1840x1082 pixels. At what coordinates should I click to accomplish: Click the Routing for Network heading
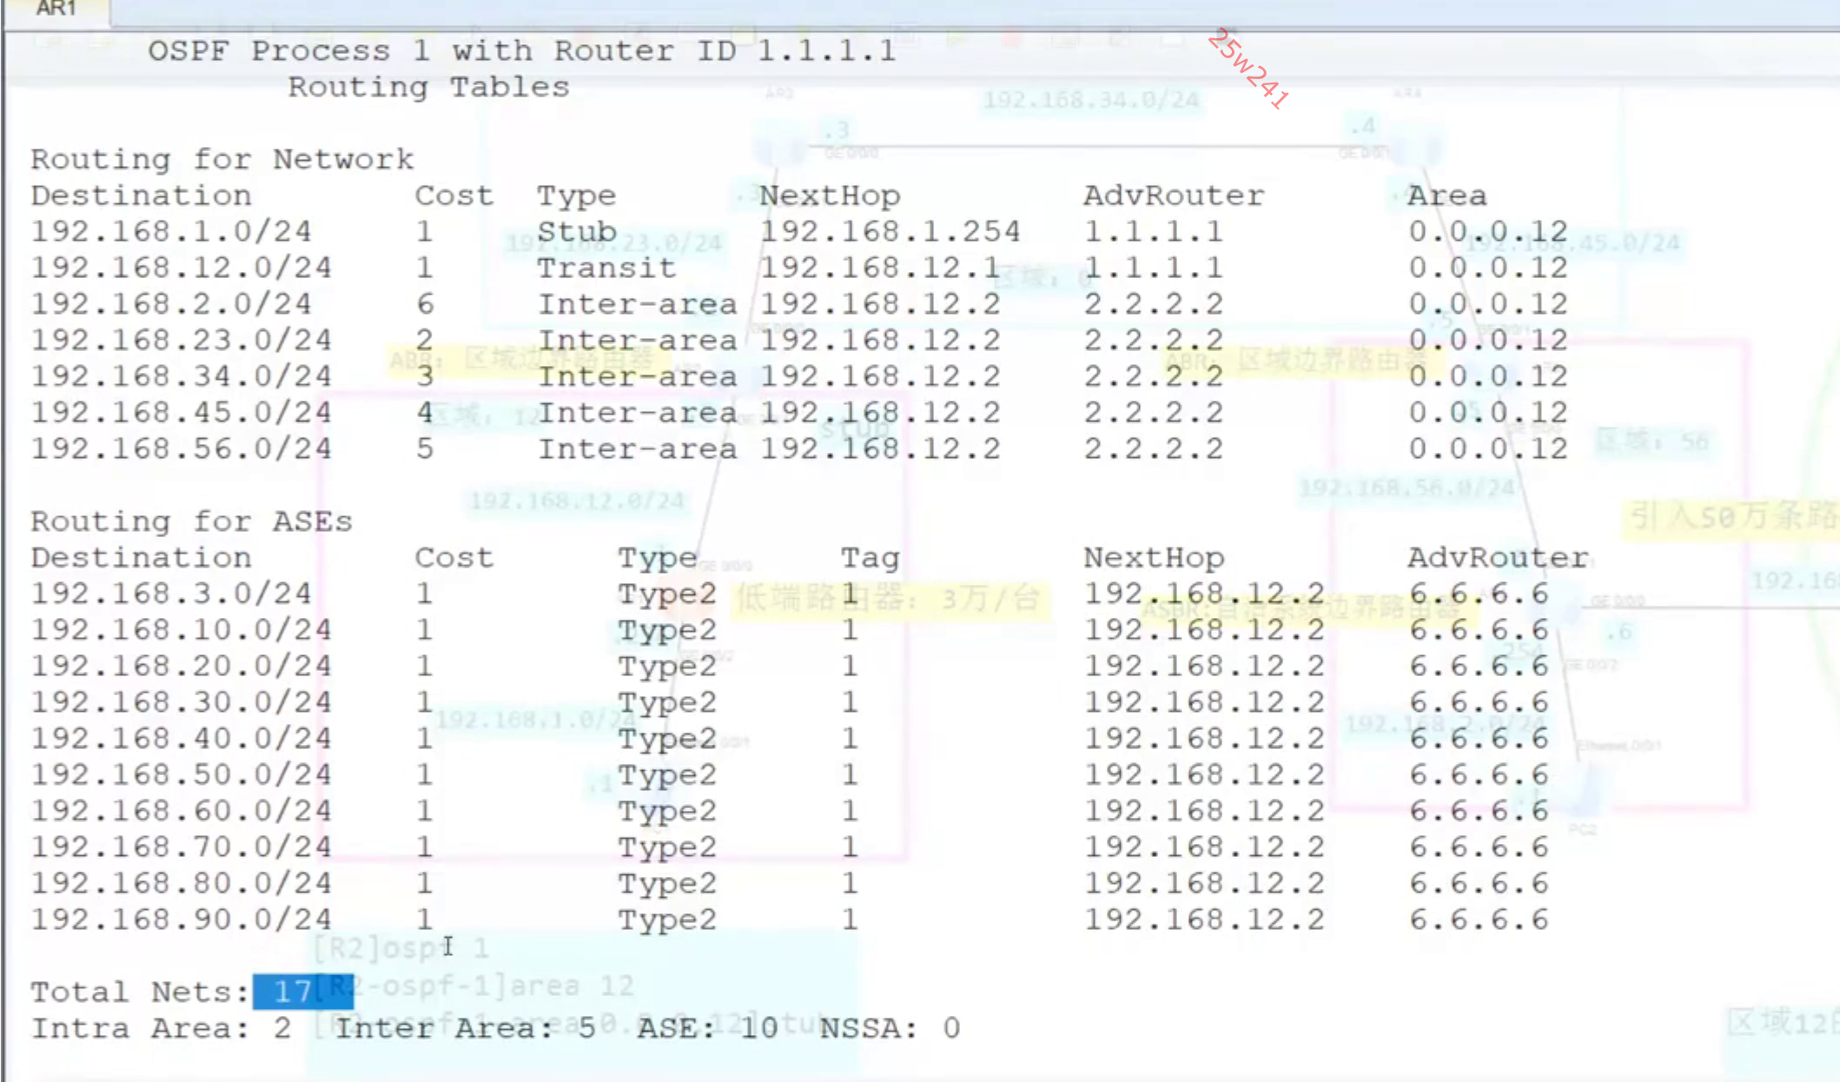(222, 159)
